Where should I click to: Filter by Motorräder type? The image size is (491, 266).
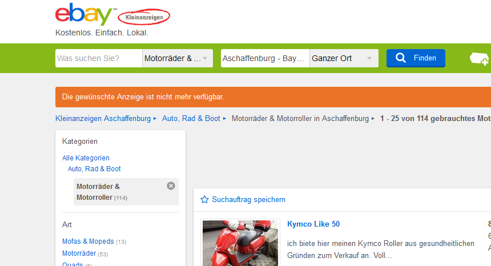pos(79,253)
